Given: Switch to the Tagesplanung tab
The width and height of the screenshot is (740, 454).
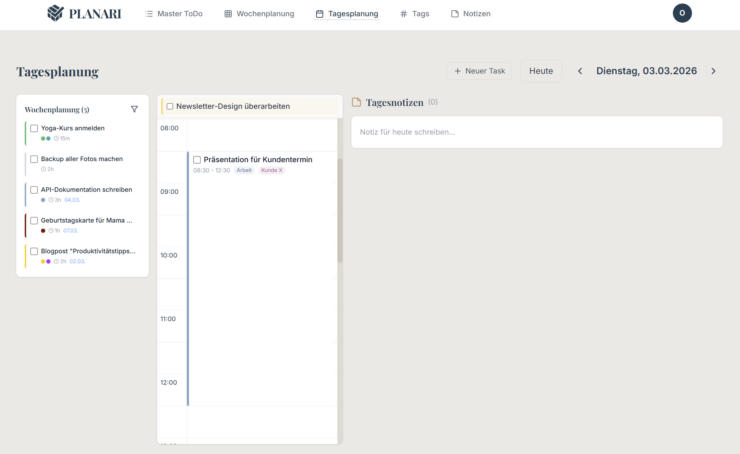Looking at the screenshot, I should click(347, 14).
